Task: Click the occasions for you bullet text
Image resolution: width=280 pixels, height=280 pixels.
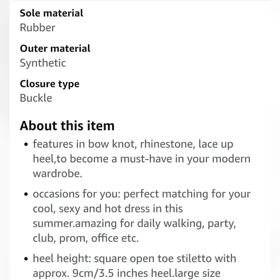Action: (x=141, y=216)
